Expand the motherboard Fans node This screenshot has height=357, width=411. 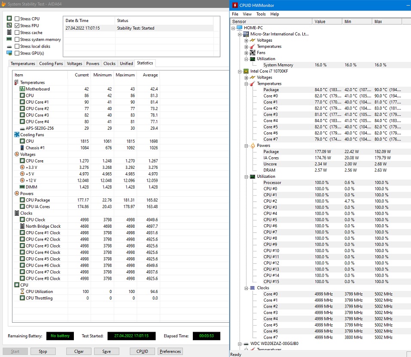[246, 53]
